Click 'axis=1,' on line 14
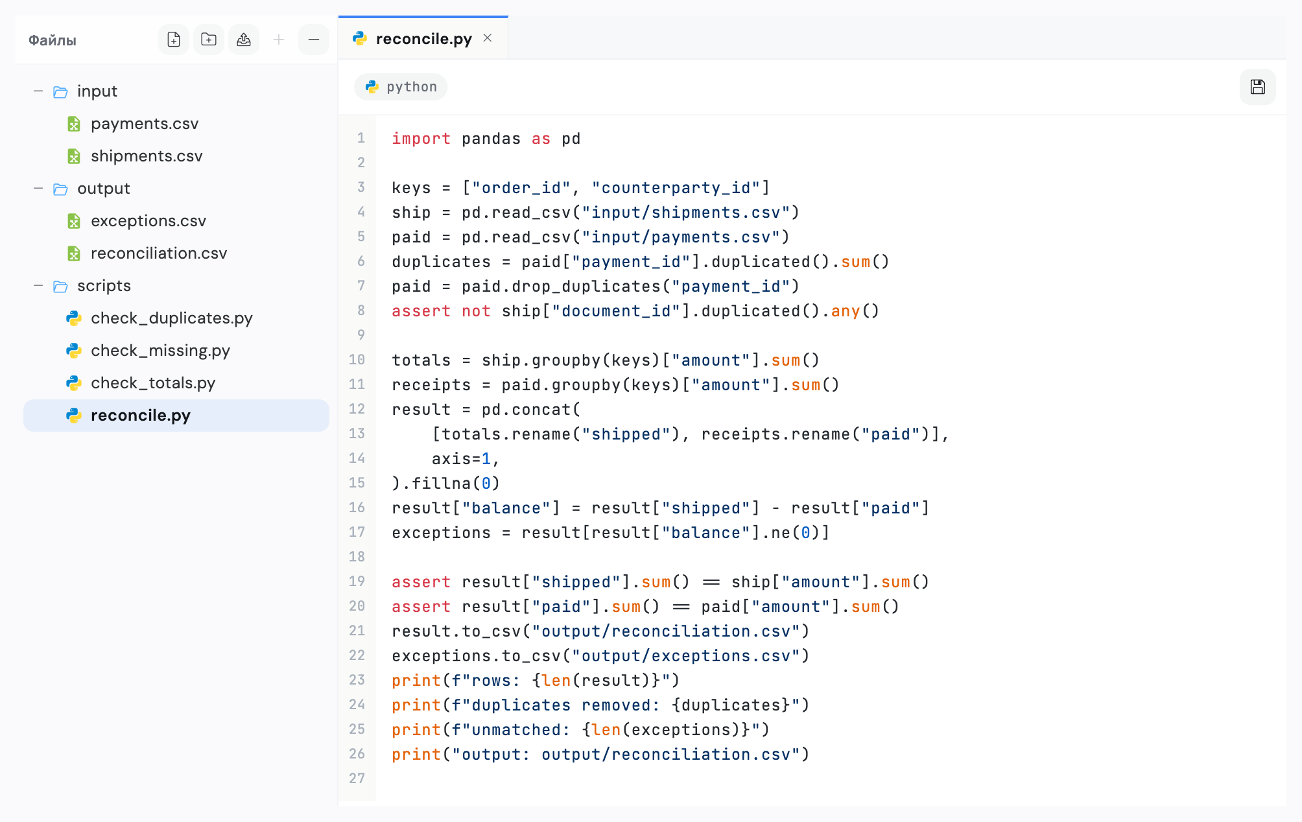Viewport: 1302px width, 822px height. click(466, 459)
